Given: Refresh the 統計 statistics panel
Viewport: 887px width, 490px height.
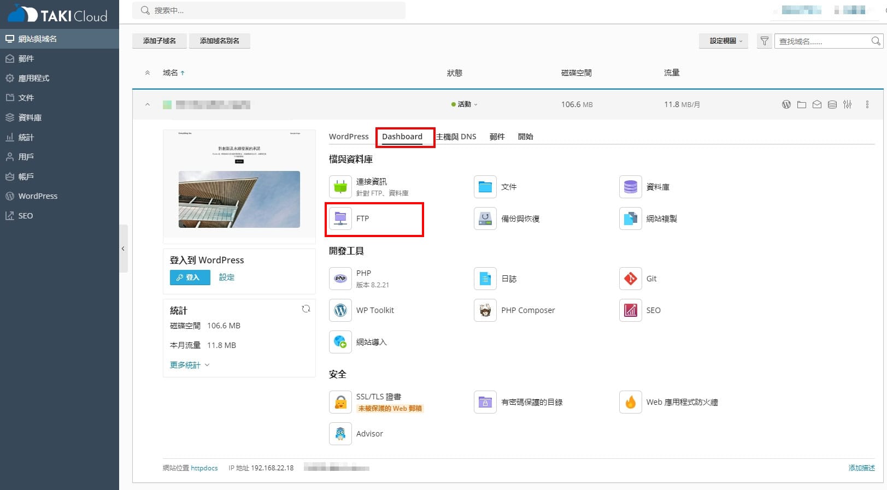Looking at the screenshot, I should 306,309.
